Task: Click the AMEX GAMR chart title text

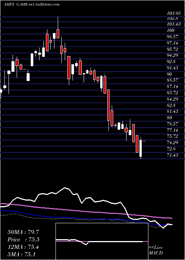Action: click(x=31, y=4)
